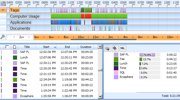
Task: Select Time row starting 1:19:14 PM
Action: (x=49, y=85)
